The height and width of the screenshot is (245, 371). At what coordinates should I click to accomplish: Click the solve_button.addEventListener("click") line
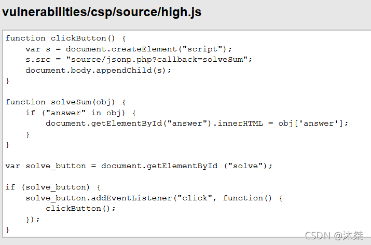[x=154, y=198]
